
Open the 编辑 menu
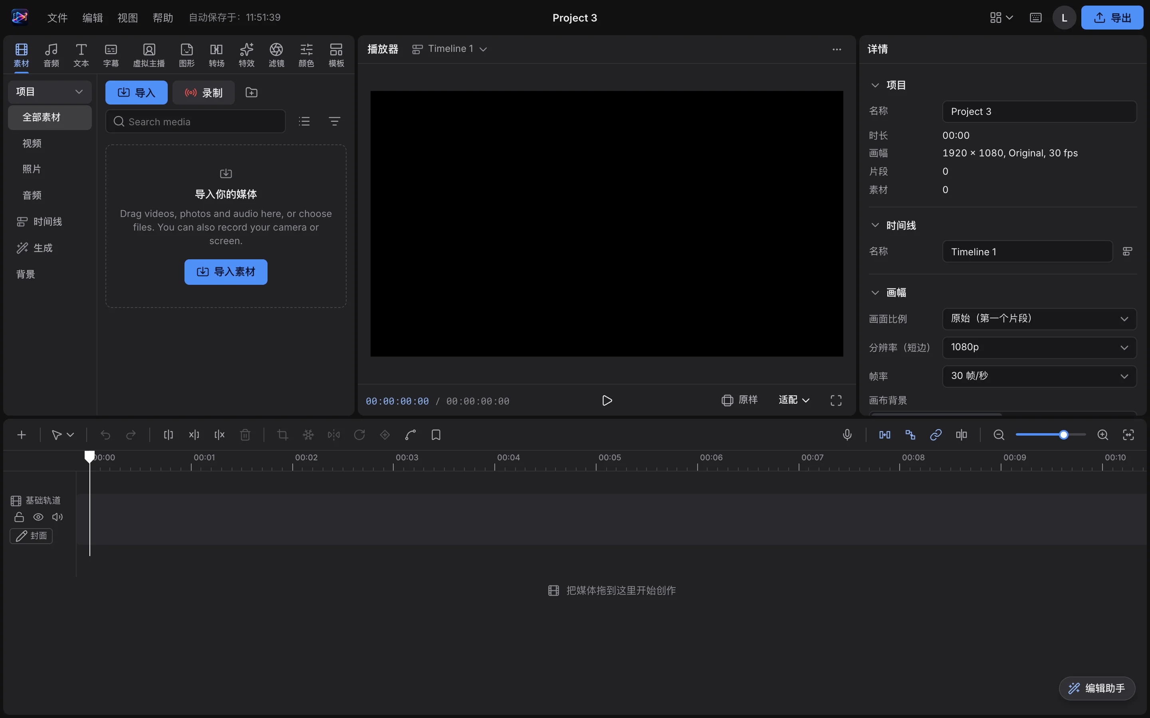92,18
